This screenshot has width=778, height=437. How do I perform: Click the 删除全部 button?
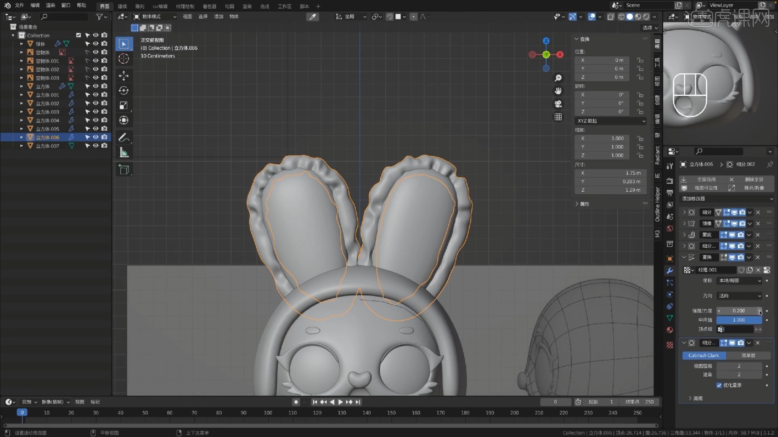750,179
